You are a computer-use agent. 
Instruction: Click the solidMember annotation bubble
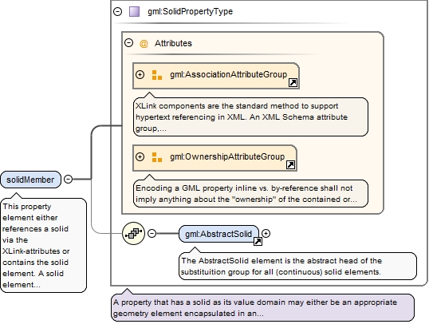(44, 245)
